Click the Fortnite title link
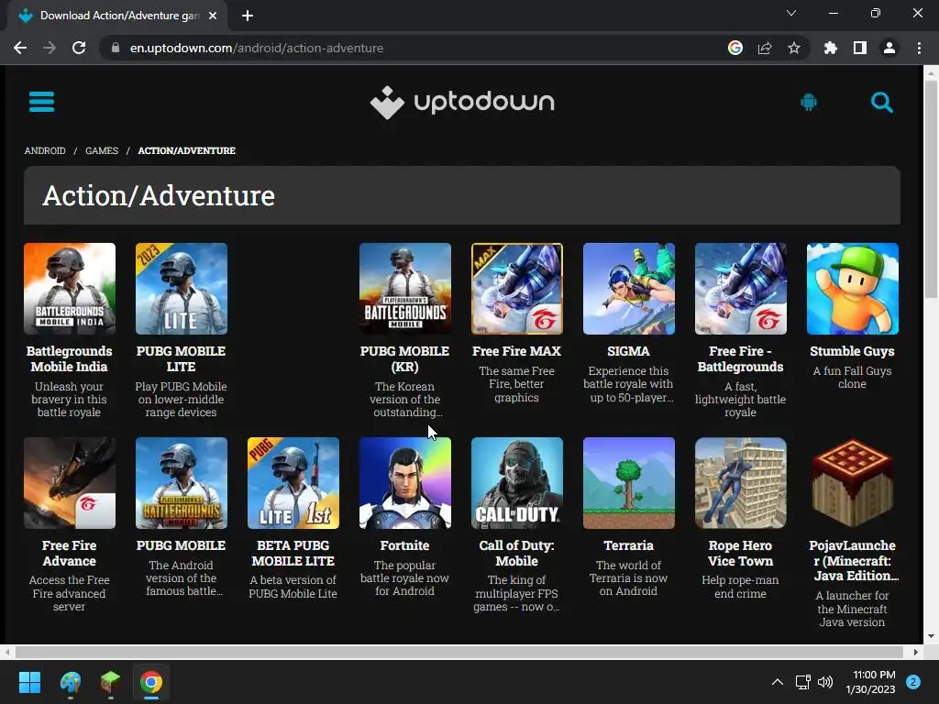 pos(404,545)
